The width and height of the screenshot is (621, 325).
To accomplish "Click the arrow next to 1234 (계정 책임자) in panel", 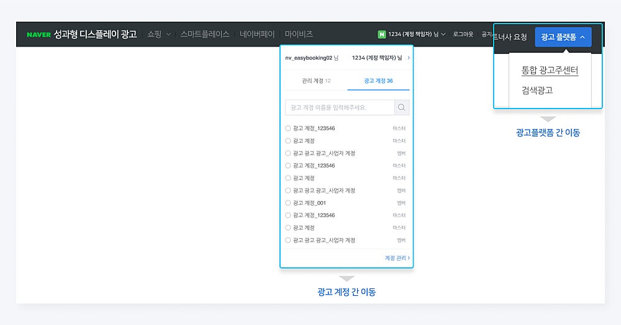I will pyautogui.click(x=409, y=58).
